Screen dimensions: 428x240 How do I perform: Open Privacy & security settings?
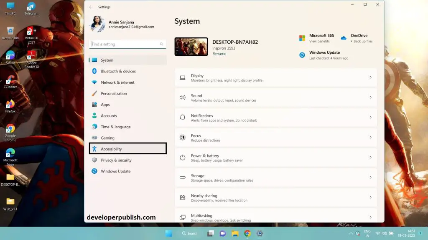tap(128, 160)
